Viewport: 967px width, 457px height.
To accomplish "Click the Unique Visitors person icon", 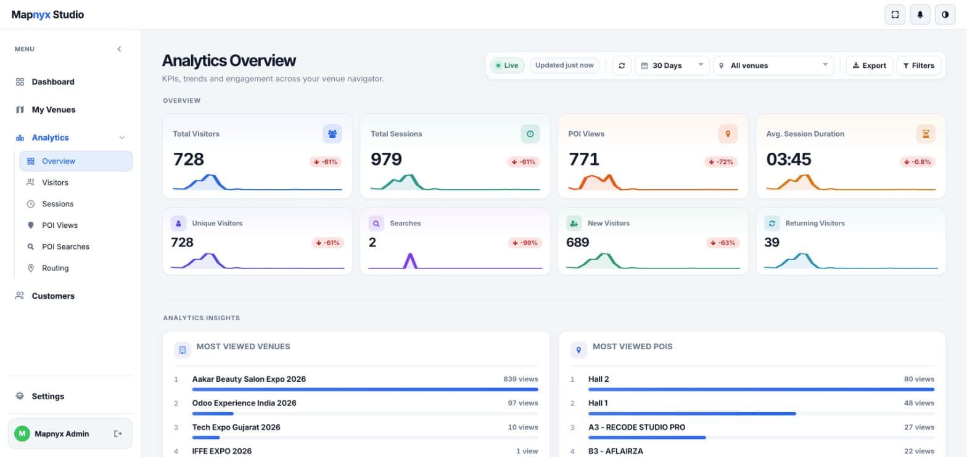I will [x=178, y=223].
